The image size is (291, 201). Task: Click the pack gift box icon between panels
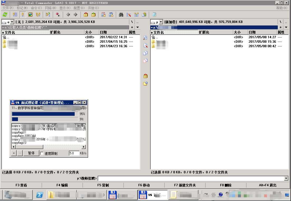click(x=145, y=76)
